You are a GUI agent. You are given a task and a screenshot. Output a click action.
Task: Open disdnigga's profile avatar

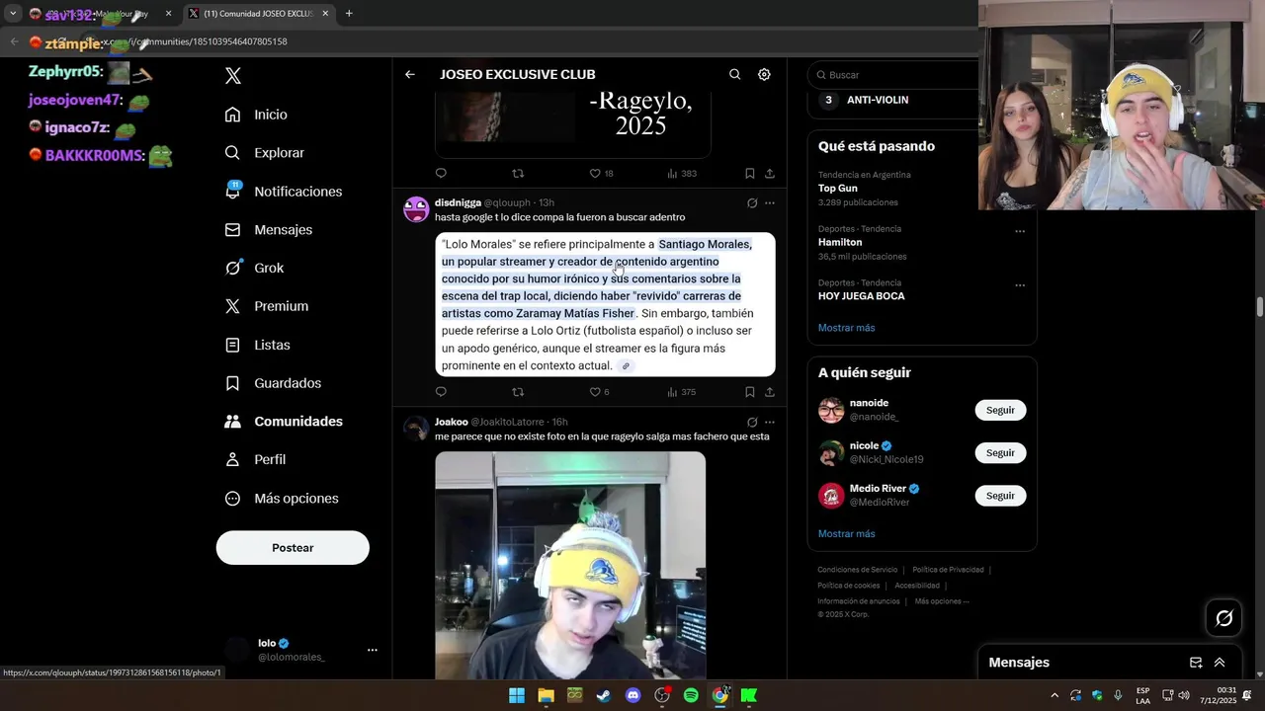click(x=416, y=208)
